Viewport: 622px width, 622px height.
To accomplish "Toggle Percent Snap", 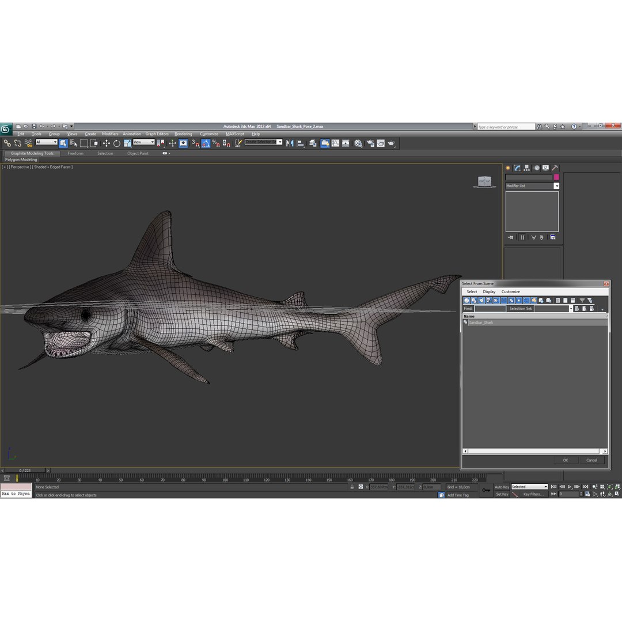I will click(x=216, y=143).
